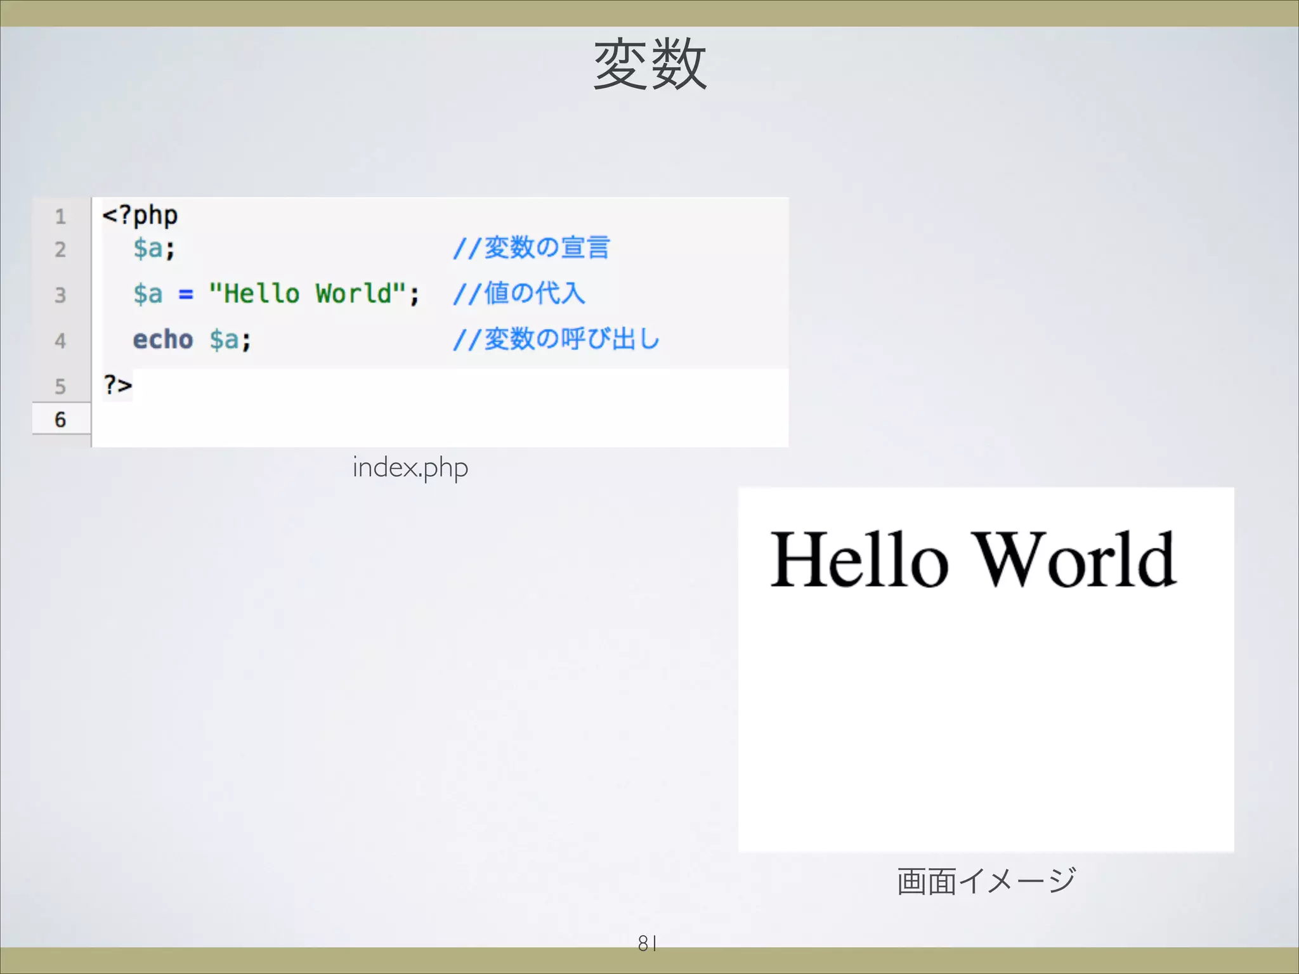Click the index.php caption
This screenshot has width=1299, height=974.
(x=410, y=468)
